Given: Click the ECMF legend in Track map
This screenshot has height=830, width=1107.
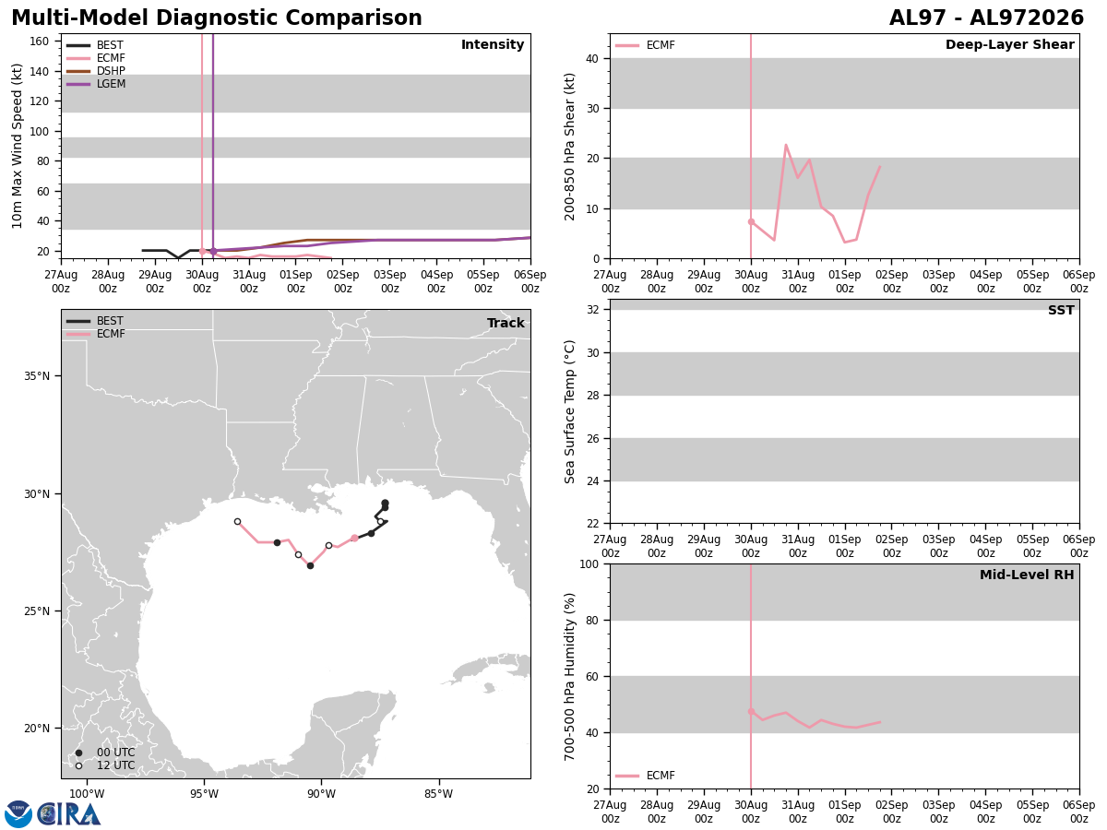Looking at the screenshot, I should (x=96, y=334).
